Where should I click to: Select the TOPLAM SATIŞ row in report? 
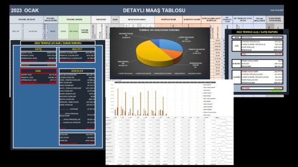point(262,37)
